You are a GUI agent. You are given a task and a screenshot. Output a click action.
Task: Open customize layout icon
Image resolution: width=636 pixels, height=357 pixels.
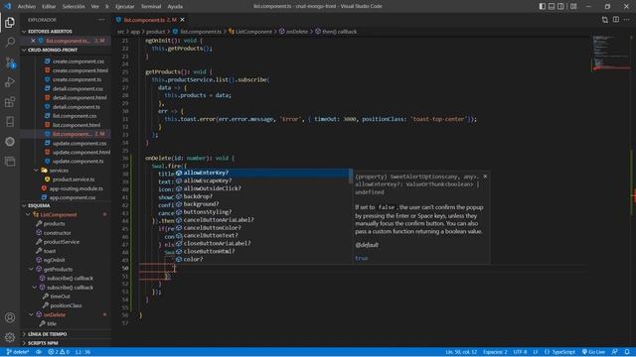tap(573, 6)
